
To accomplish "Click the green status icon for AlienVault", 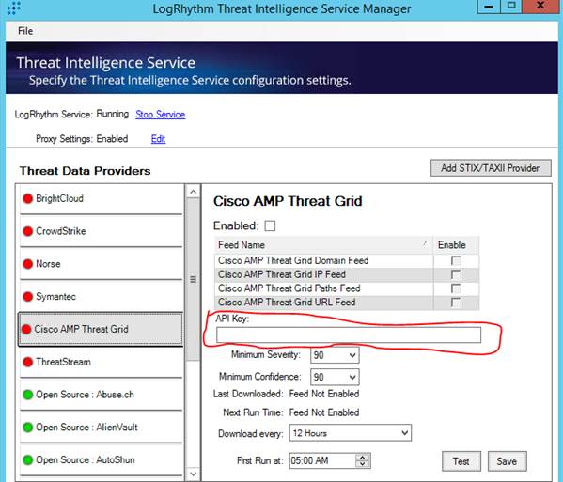I will [27, 428].
